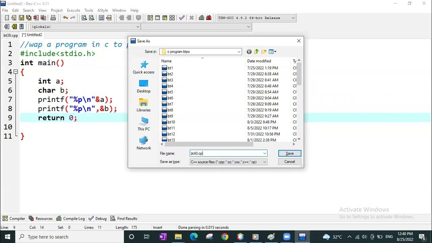The height and width of the screenshot is (243, 432).
Task: Click the Find magnifier toolbar icon
Action: pyautogui.click(x=84, y=18)
